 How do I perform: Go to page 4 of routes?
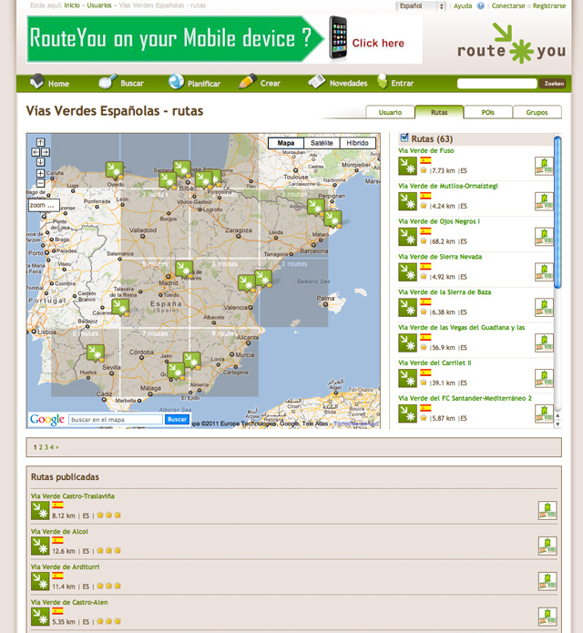click(x=52, y=447)
